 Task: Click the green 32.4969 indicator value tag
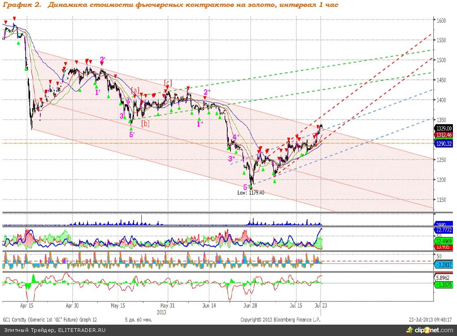[x=444, y=241]
